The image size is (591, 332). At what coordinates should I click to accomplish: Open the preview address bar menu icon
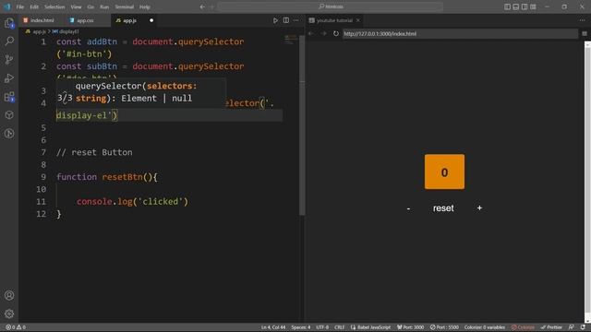(x=585, y=33)
